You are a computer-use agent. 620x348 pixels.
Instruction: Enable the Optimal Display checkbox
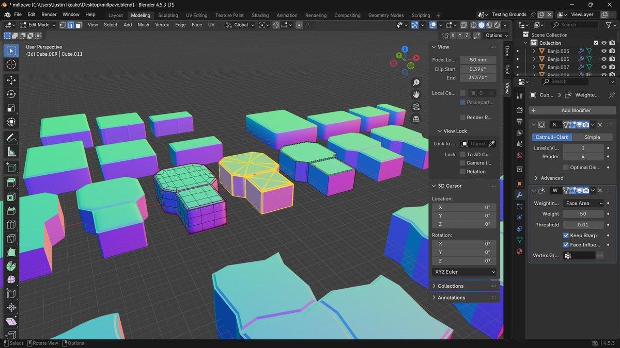point(566,168)
